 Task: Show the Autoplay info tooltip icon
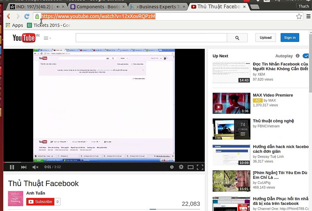(x=298, y=56)
